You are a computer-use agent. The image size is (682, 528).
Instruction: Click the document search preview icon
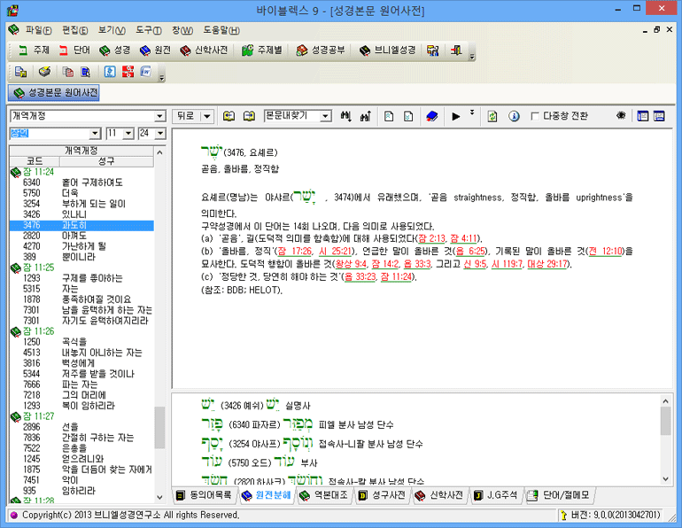tap(85, 72)
